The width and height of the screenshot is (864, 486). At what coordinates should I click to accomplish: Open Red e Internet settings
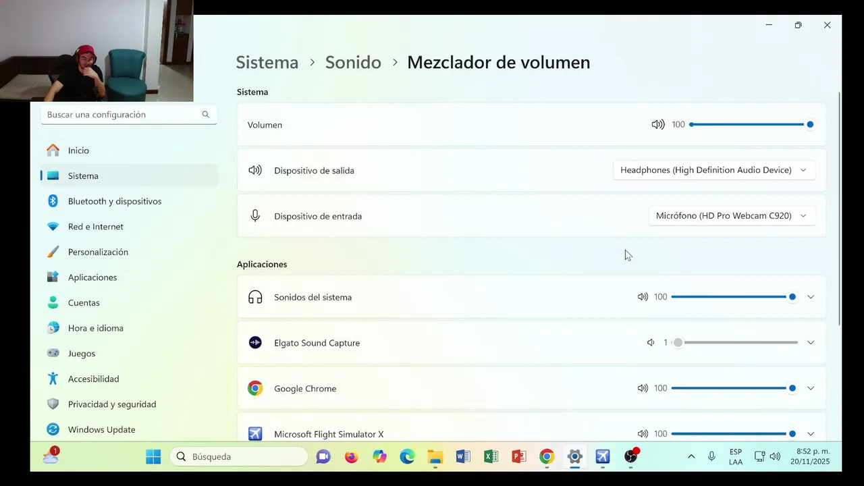click(x=129, y=226)
